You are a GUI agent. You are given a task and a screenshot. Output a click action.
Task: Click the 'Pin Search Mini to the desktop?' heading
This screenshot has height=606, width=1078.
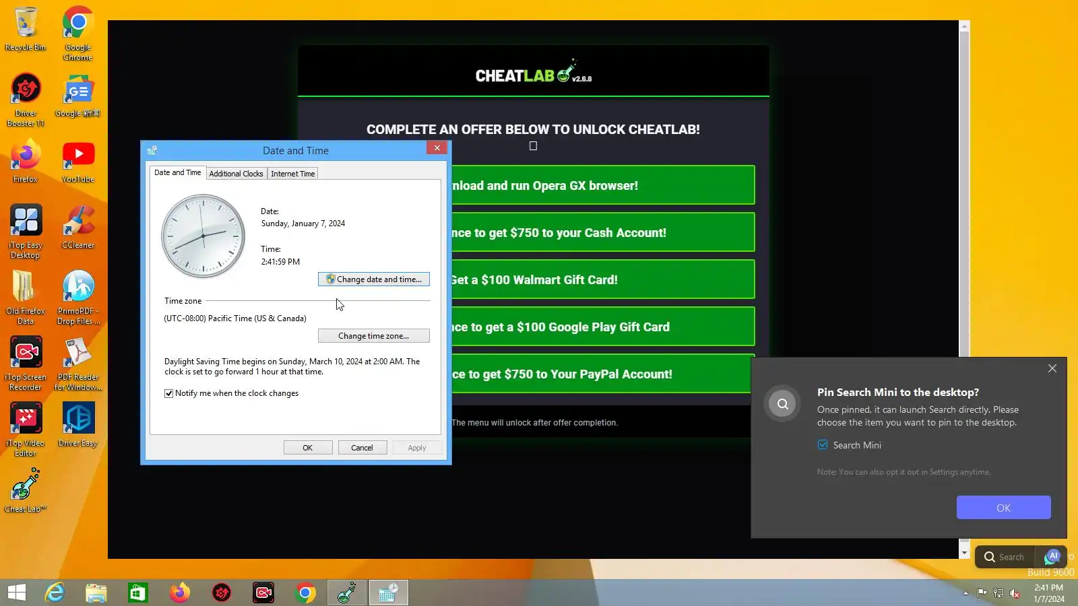coord(898,392)
